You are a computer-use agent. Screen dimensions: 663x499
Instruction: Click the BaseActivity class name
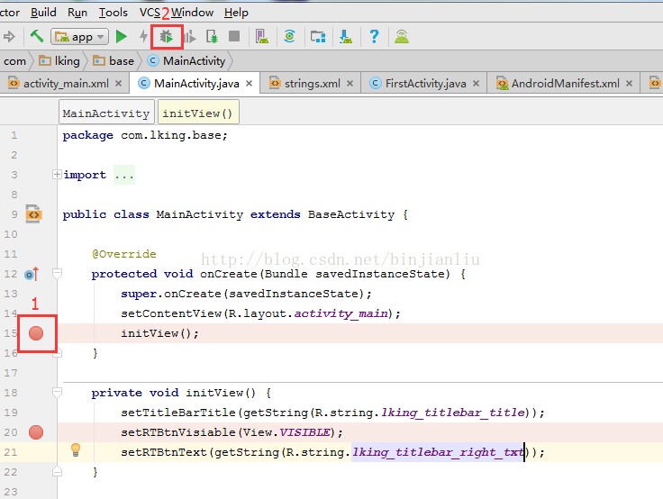(351, 214)
